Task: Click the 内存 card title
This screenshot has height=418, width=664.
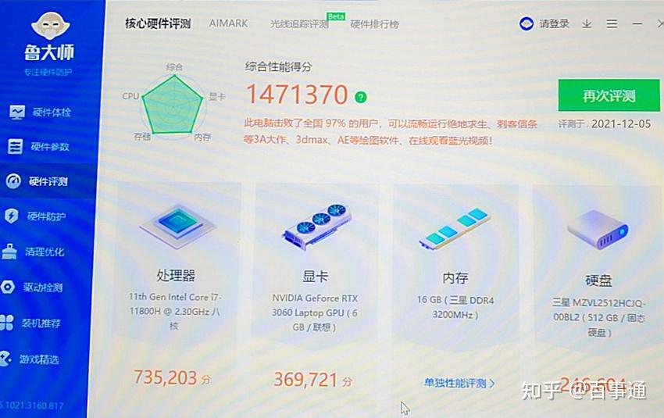Action: 455,278
